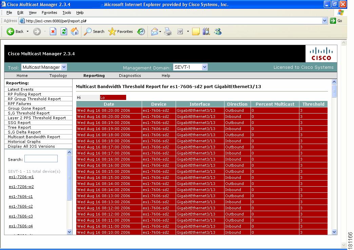Click the green Go arrow button
The height and width of the screenshot is (250, 354).
pos(333,21)
